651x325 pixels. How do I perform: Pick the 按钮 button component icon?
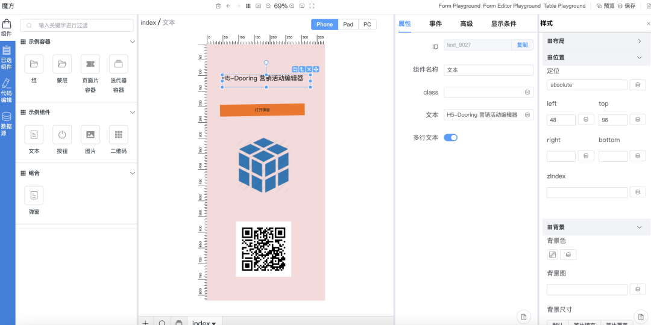62,135
